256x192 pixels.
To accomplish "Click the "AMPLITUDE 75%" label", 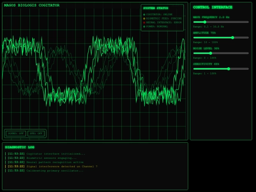I will click(204, 33).
